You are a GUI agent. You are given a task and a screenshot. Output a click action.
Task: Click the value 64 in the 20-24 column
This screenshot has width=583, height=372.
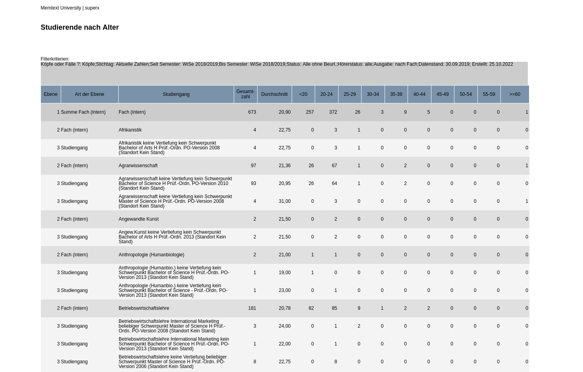(x=334, y=183)
